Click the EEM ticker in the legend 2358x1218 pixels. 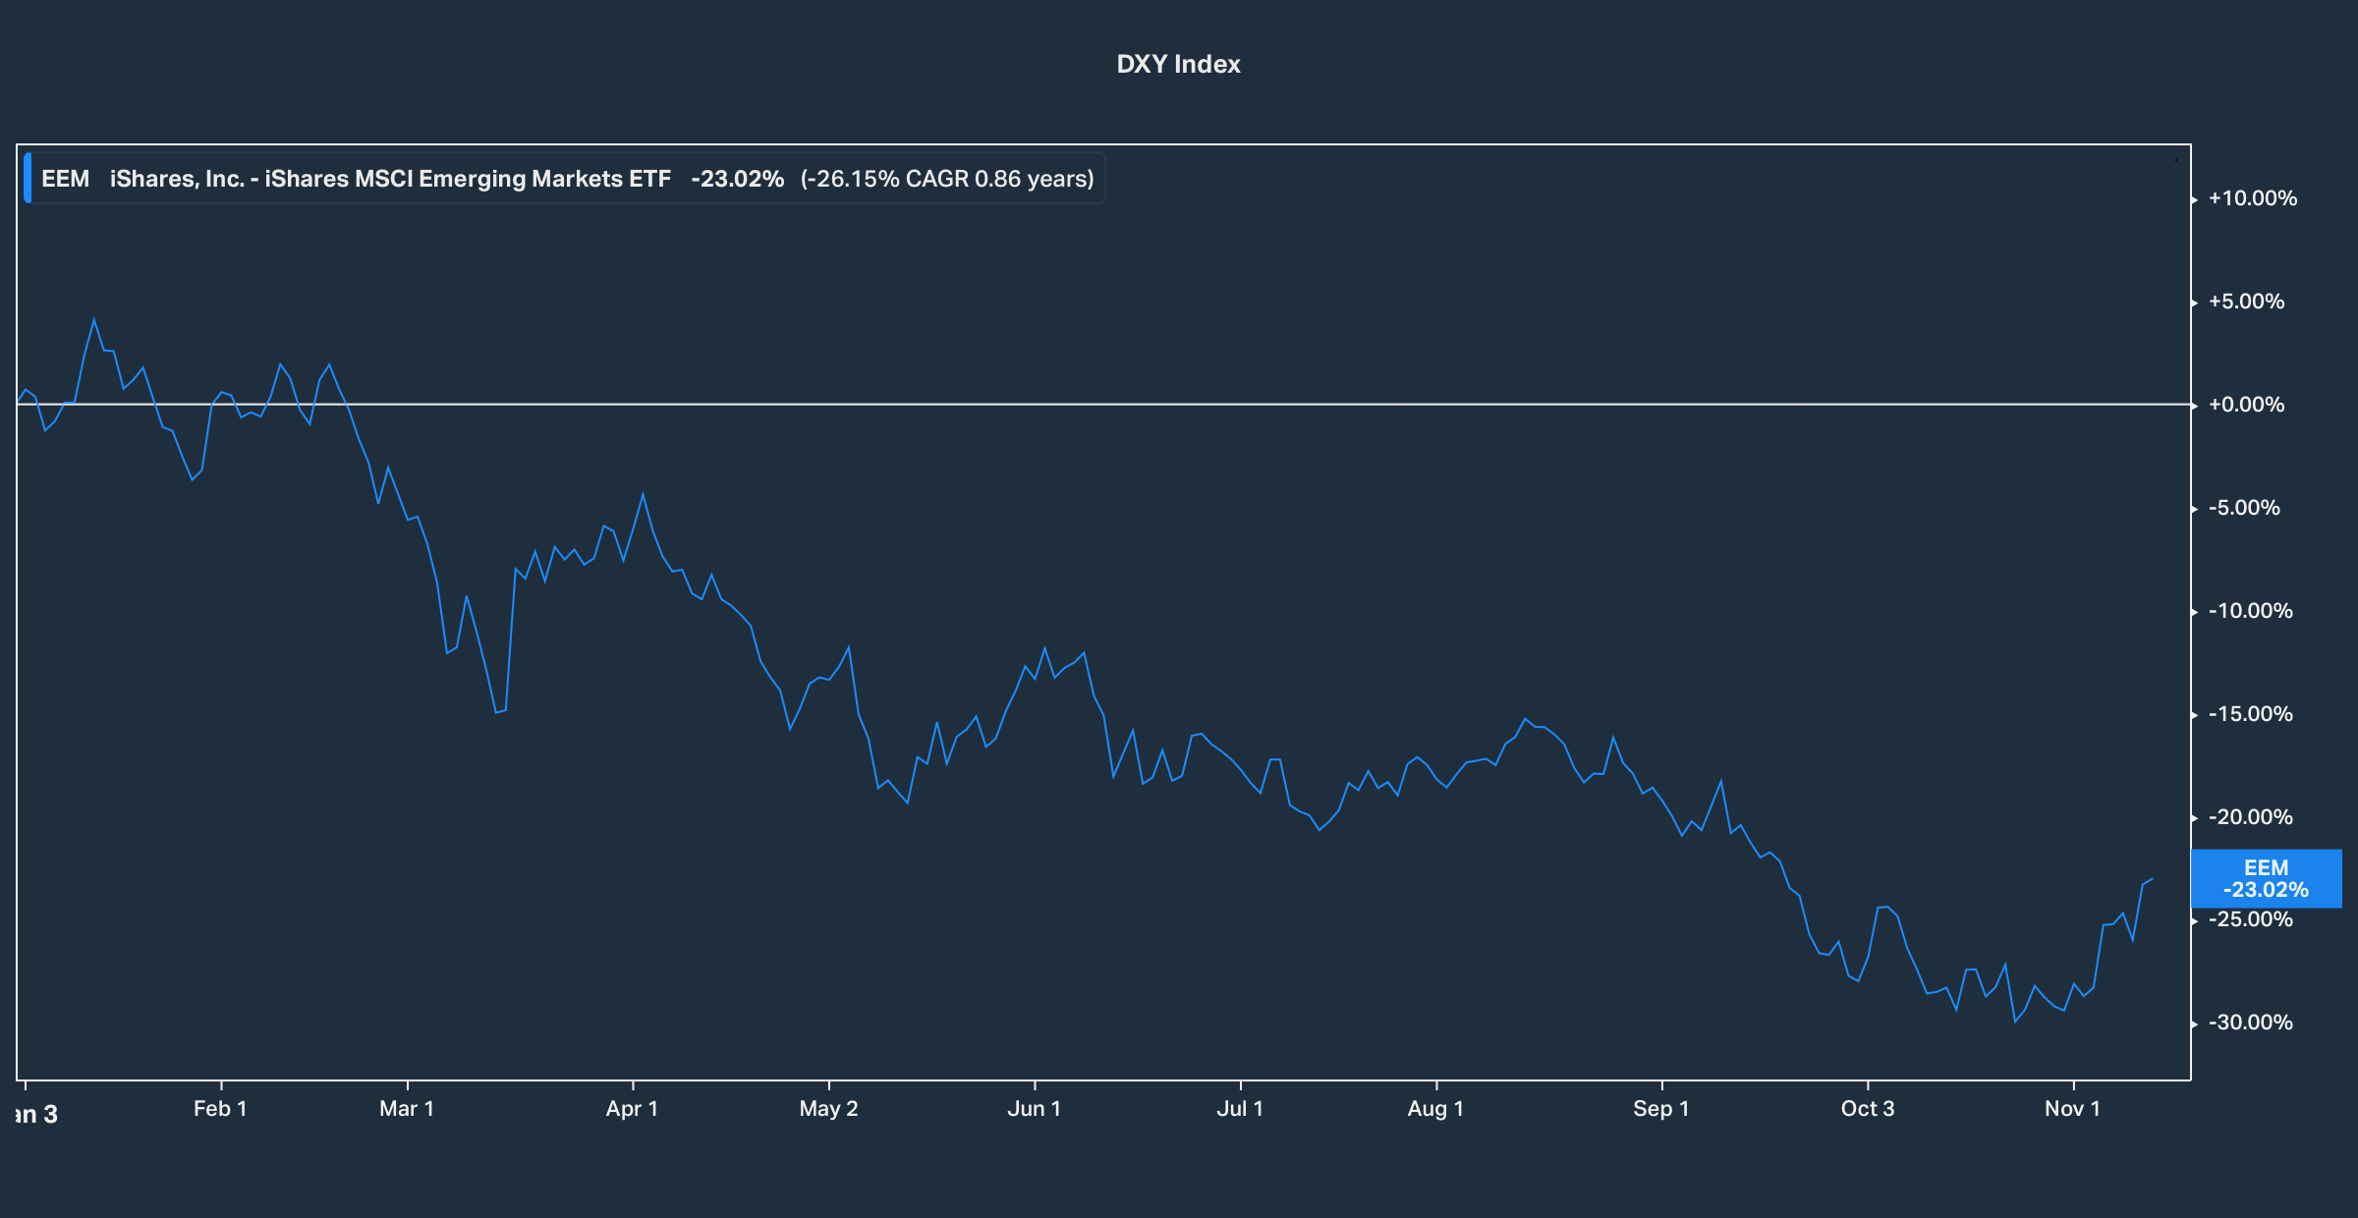[65, 179]
